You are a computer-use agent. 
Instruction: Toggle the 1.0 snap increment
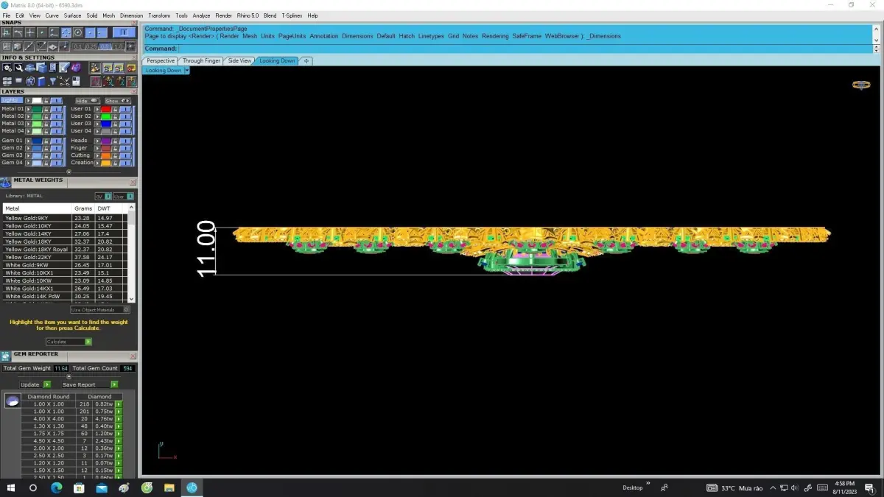pos(119,46)
